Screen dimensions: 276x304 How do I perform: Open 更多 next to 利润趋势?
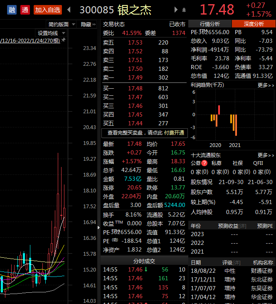pyautogui.click(x=266, y=85)
